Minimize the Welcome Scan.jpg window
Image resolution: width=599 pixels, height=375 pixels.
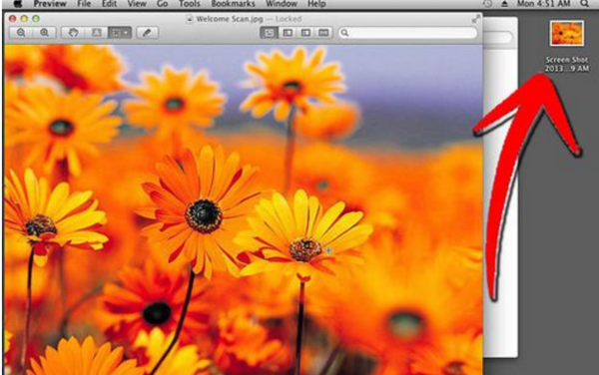coord(24,19)
